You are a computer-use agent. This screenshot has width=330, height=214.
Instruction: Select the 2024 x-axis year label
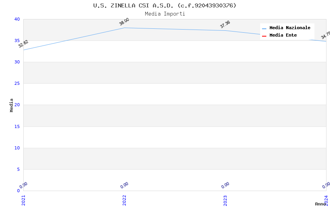pos(326,200)
